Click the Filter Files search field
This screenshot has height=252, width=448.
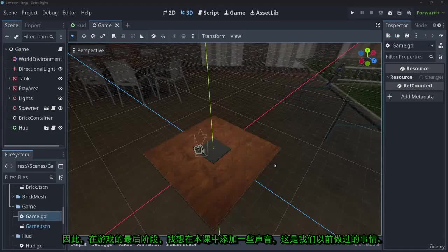tap(29, 177)
